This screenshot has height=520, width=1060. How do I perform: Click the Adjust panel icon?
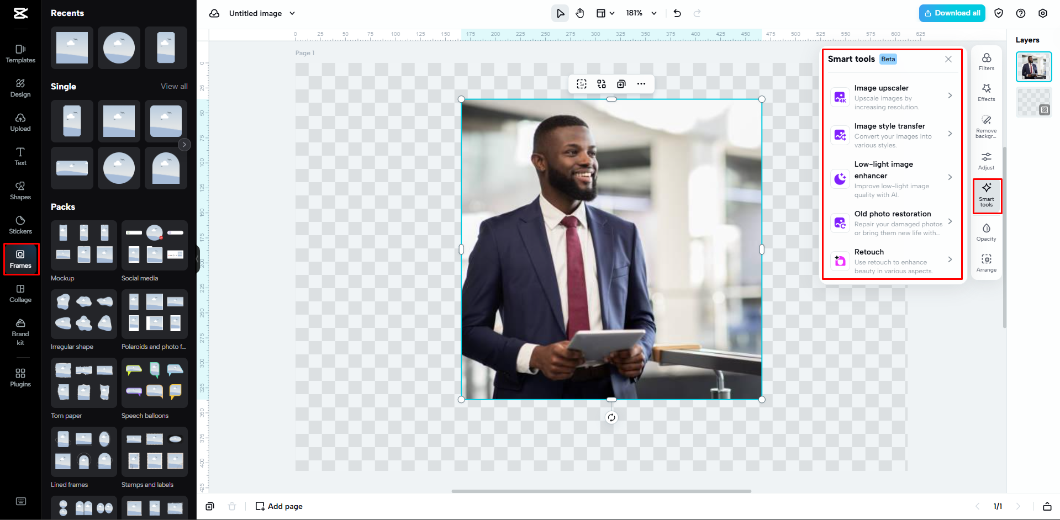coord(986,160)
